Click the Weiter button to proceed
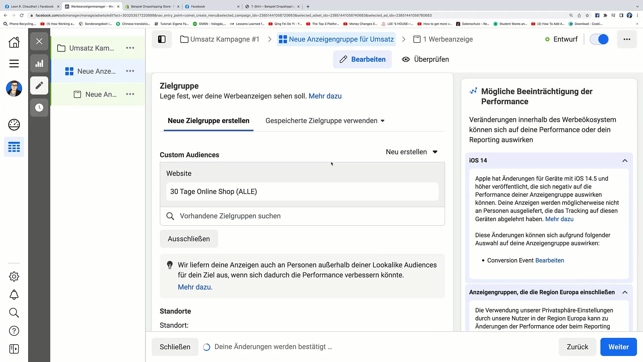 619,347
